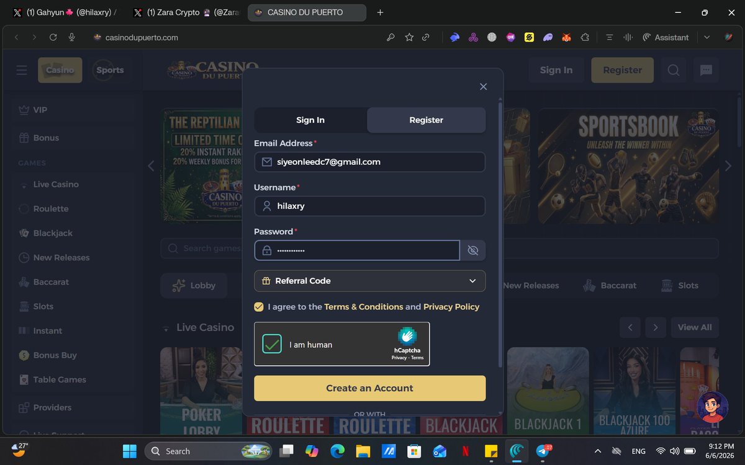Expand the browser toolbar chevron menu

point(707,37)
